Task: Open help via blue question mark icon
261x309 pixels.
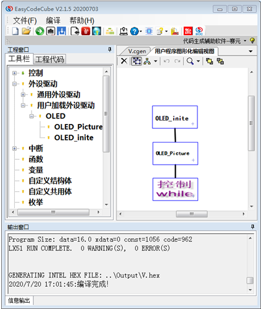Action: (x=135, y=31)
